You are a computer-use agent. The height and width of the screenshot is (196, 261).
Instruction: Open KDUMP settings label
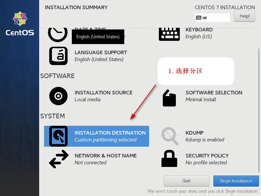click(x=194, y=133)
